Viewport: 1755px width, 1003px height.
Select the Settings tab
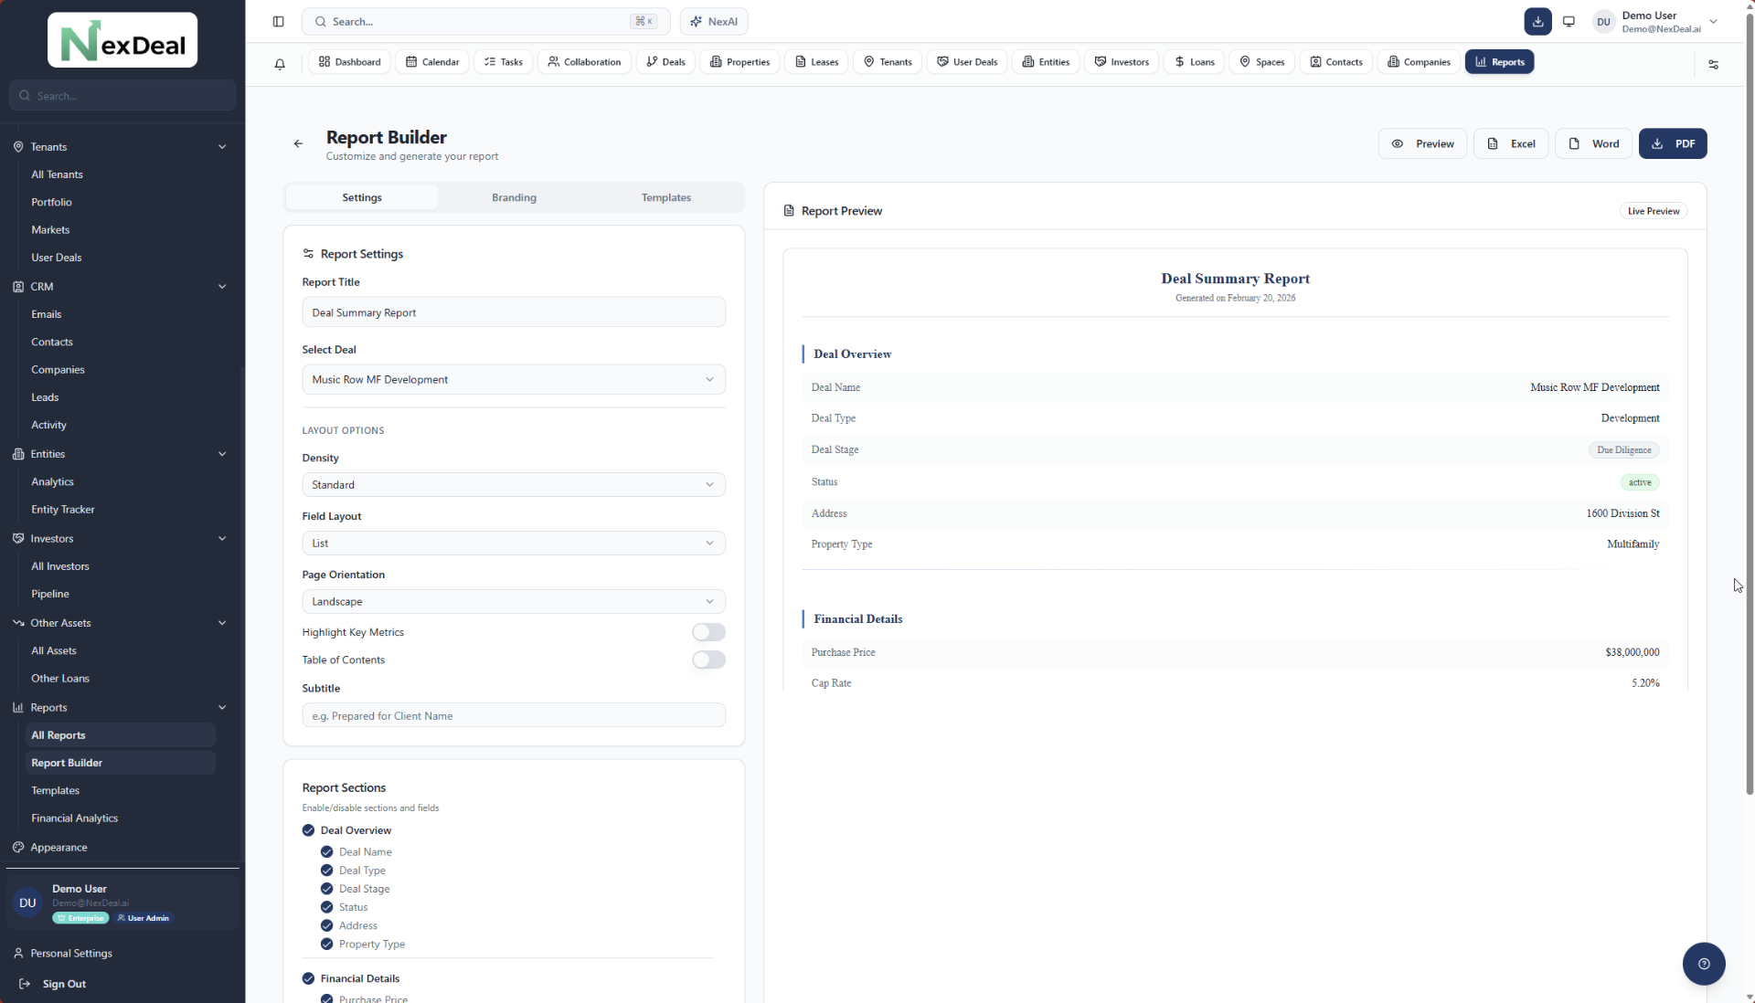(362, 197)
